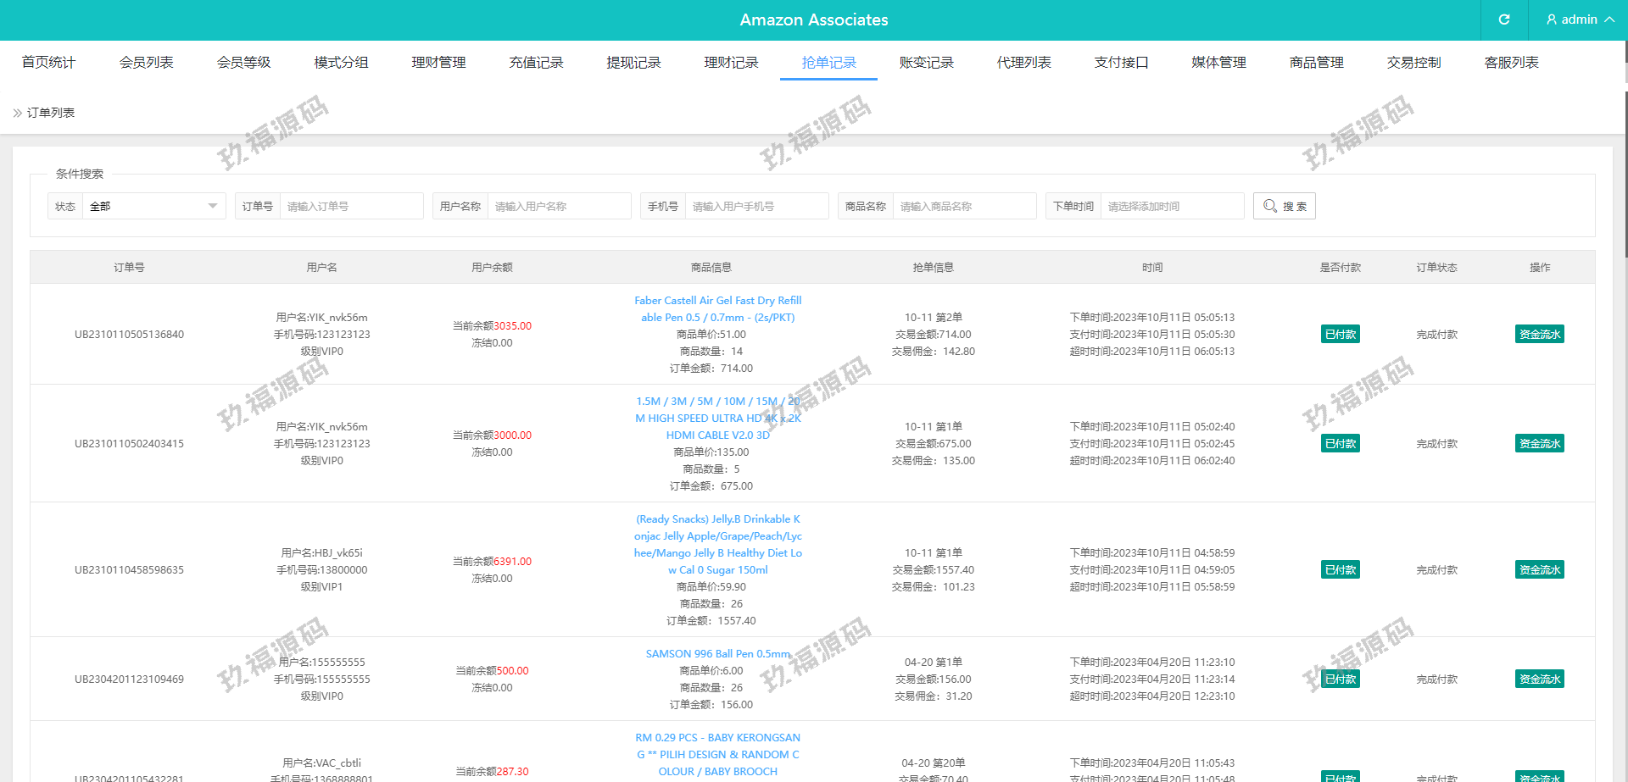The image size is (1628, 782).
Task: Expand the 状态 status dropdown
Action: 153,206
